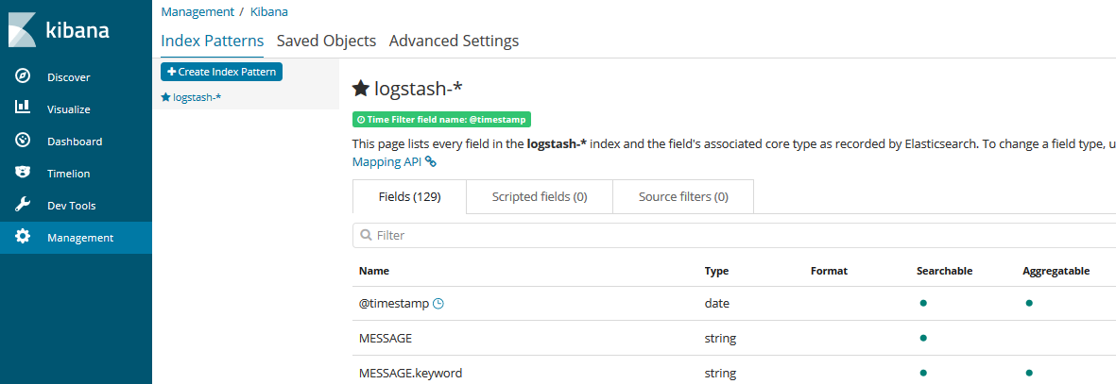Select the logstash-* index pattern link
Image resolution: width=1116 pixels, height=384 pixels.
pos(197,97)
